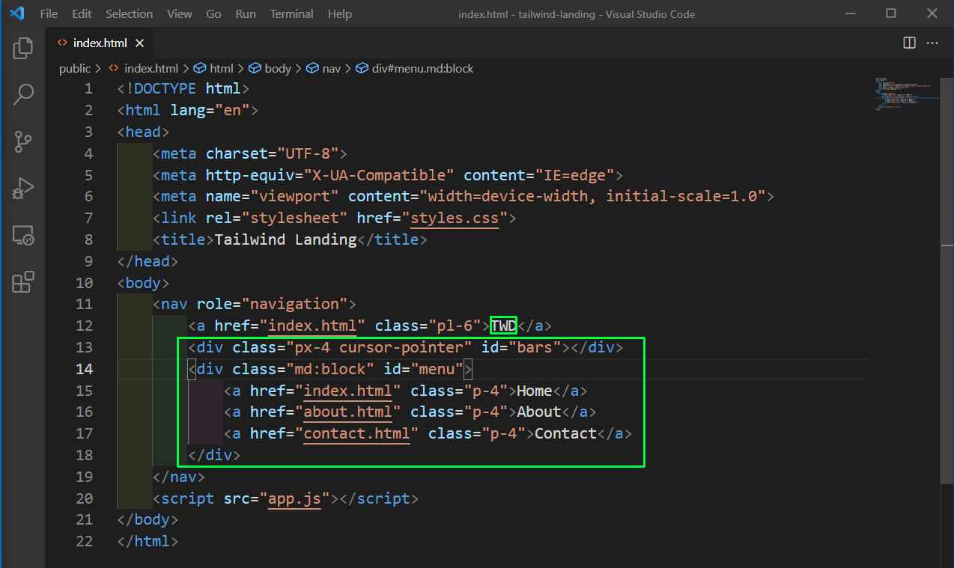
Task: Click the contact.html link on line 17
Action: pyautogui.click(x=357, y=433)
